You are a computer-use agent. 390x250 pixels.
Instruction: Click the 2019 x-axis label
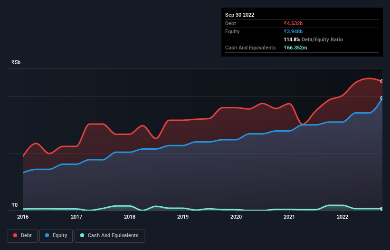(183, 217)
